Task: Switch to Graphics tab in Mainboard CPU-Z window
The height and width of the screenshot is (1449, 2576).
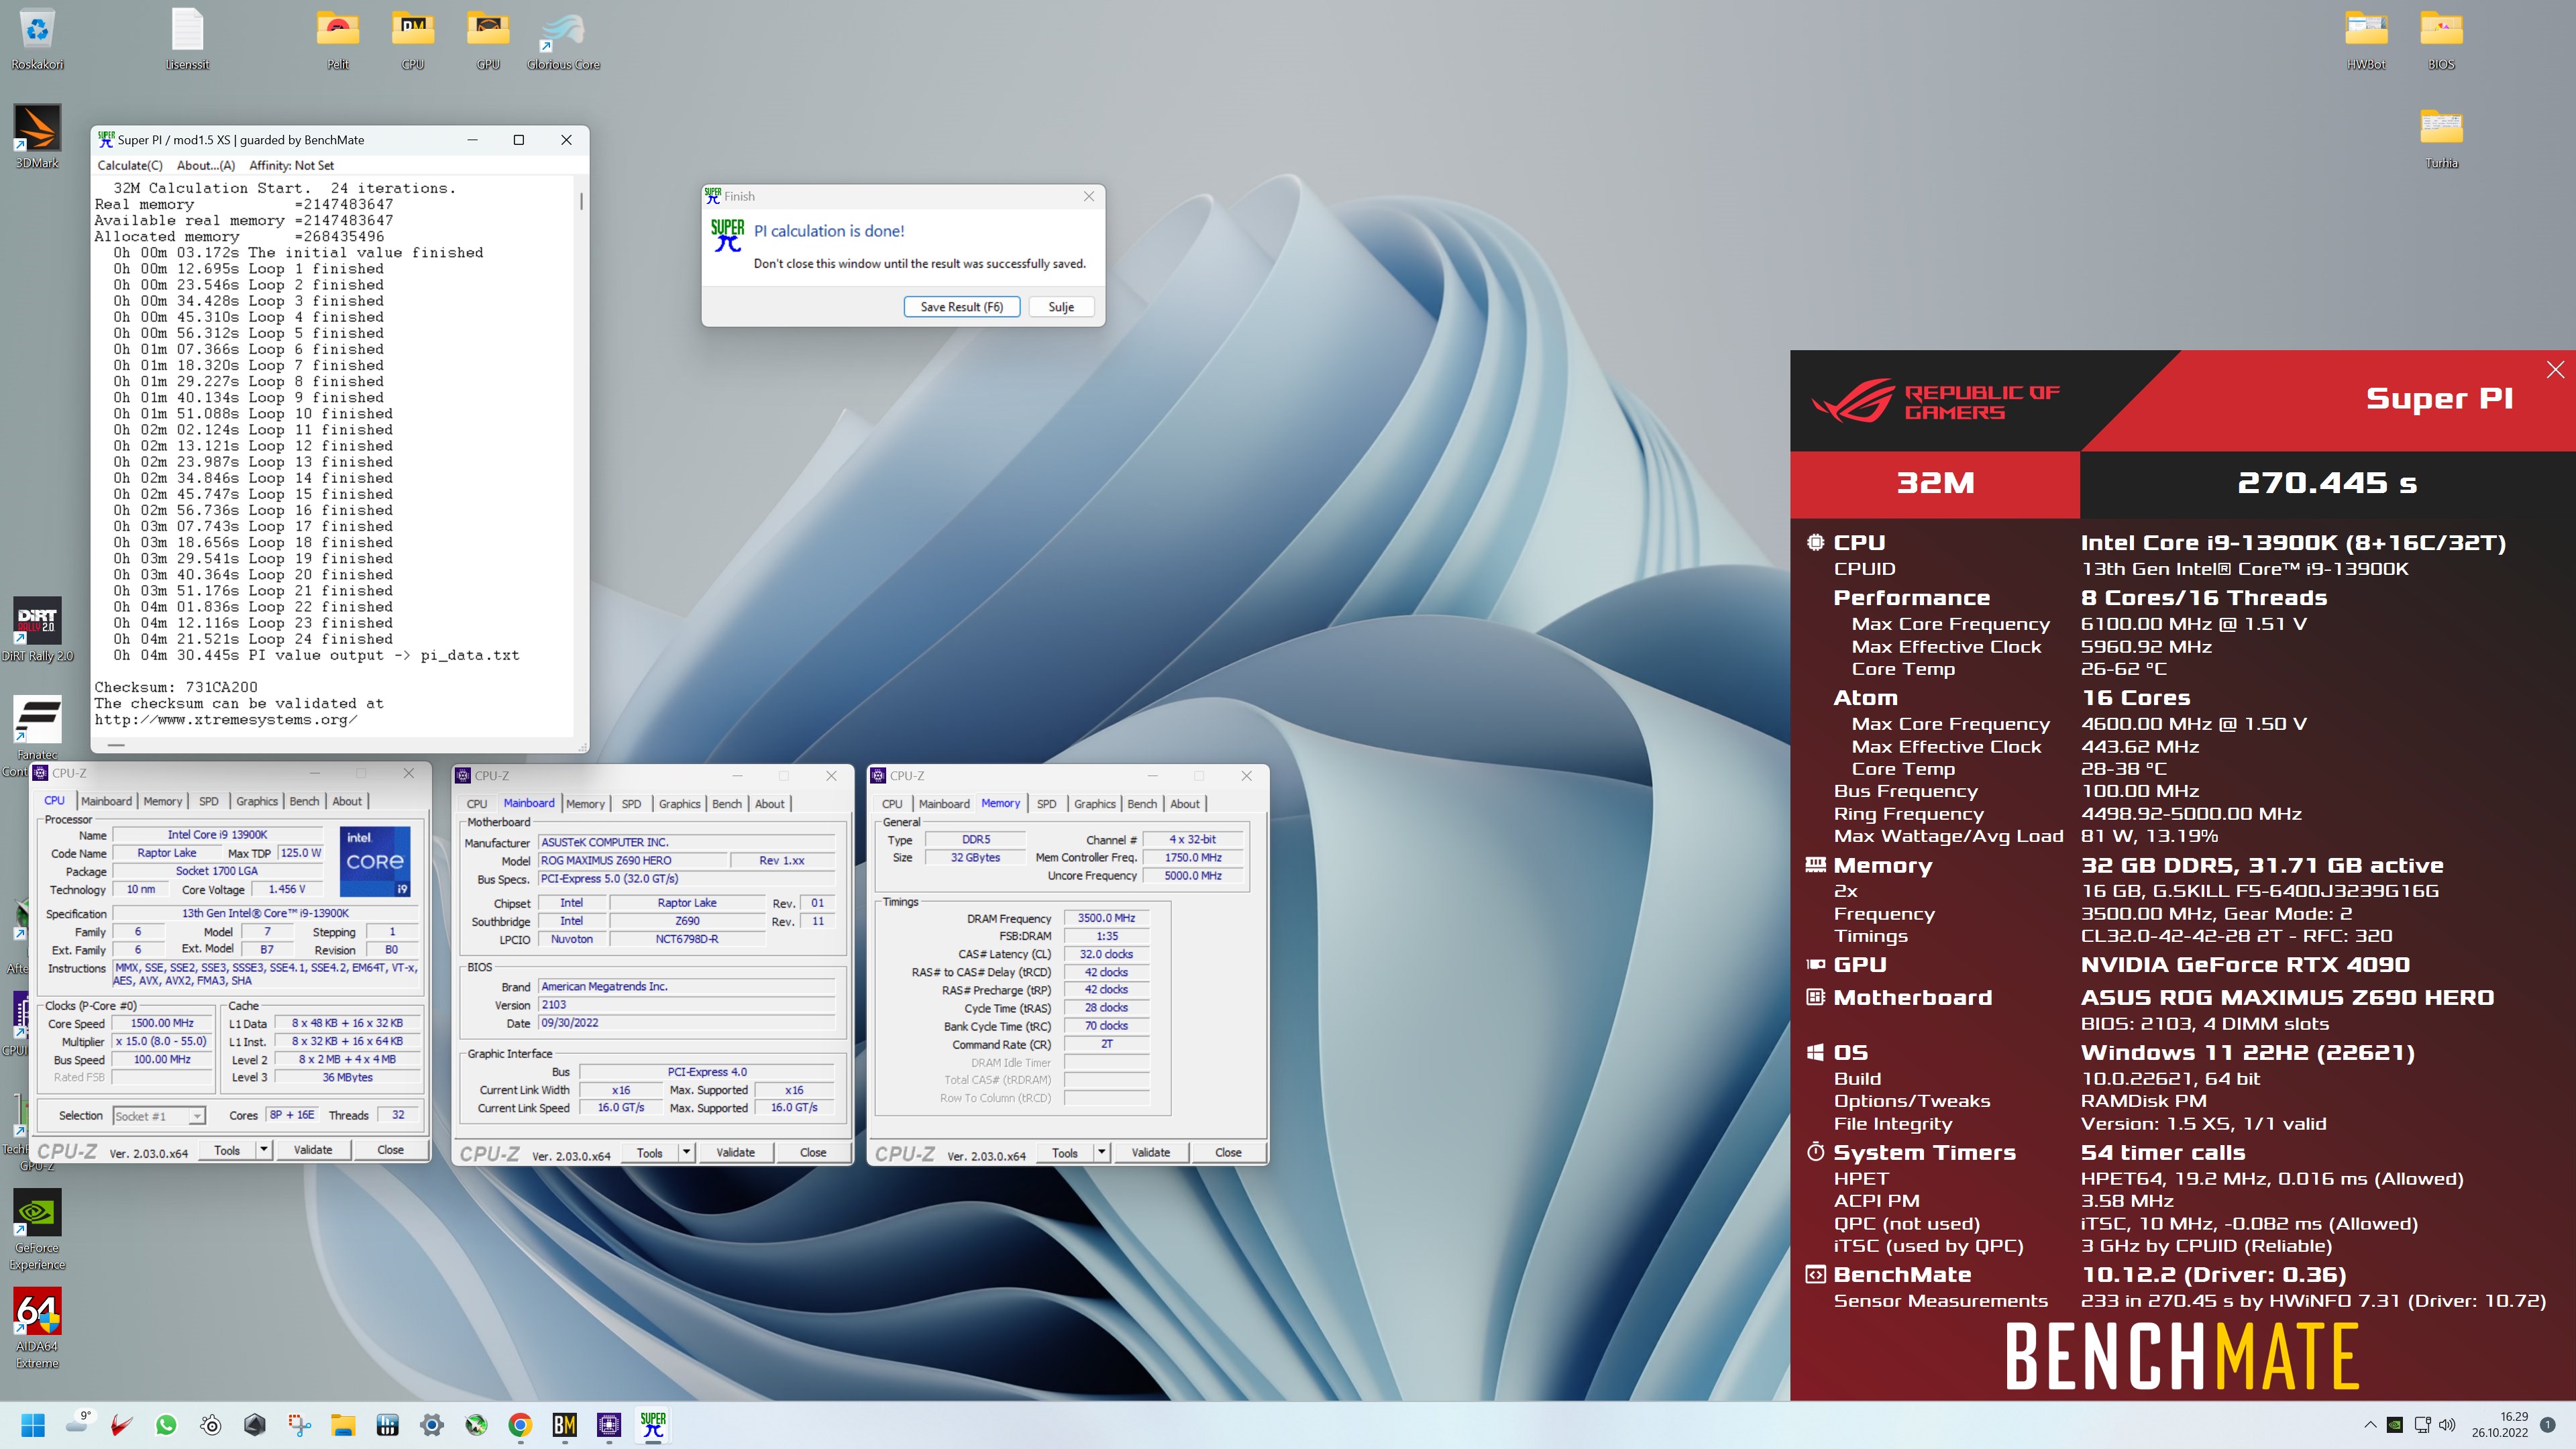Action: tap(679, 804)
